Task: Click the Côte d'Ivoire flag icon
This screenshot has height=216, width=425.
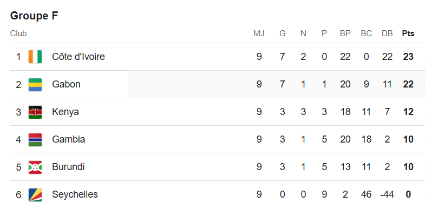Action: click(35, 57)
